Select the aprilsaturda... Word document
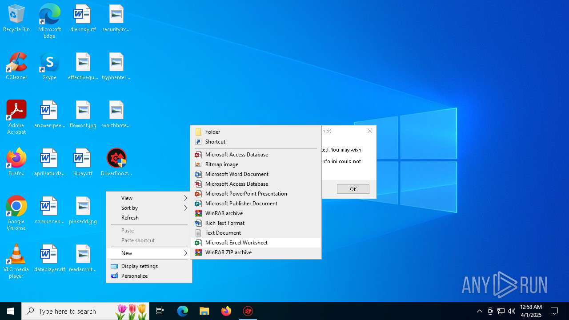Screen dimensions: 569x320 [x=49, y=163]
